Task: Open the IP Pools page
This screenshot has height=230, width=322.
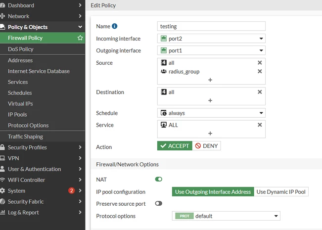Action: pyautogui.click(x=43, y=114)
